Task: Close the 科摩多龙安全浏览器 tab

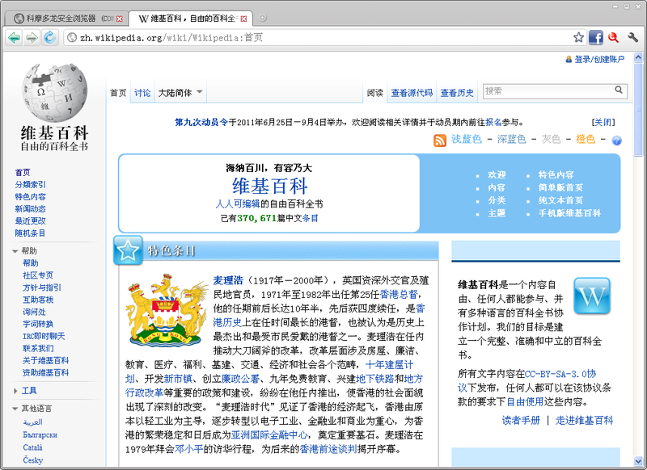Action: click(120, 19)
